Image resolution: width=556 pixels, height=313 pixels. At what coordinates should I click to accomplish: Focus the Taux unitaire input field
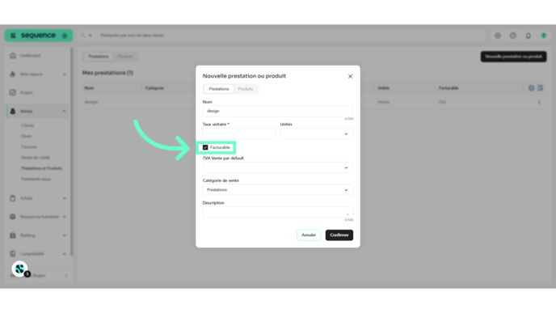(x=239, y=133)
